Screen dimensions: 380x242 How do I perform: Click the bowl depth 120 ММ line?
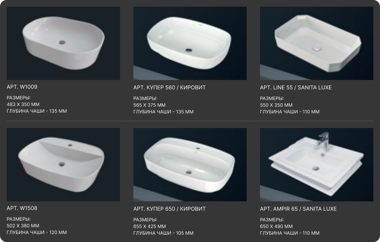point(37,232)
